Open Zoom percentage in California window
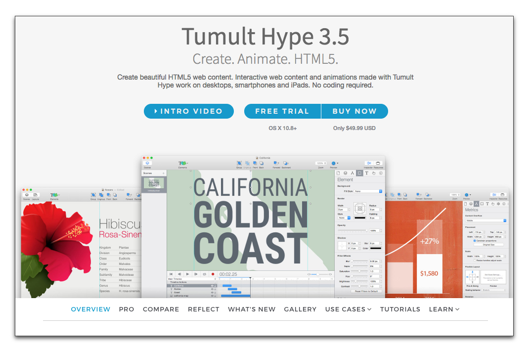 click(x=321, y=163)
